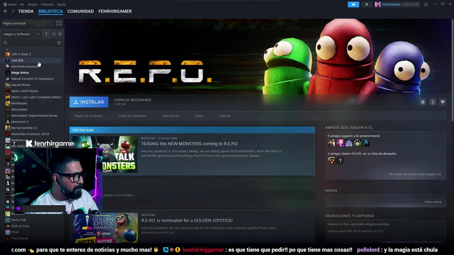Screen dimensions: 454x255
Task: Toggle the collections grid view icon
Action: (x=59, y=23)
